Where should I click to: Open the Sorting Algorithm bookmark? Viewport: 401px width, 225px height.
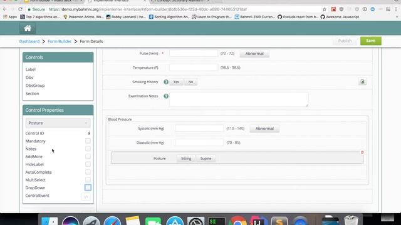[x=169, y=17]
